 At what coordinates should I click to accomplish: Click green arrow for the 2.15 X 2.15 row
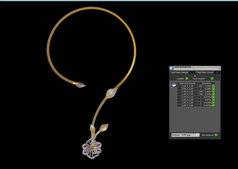[214, 97]
